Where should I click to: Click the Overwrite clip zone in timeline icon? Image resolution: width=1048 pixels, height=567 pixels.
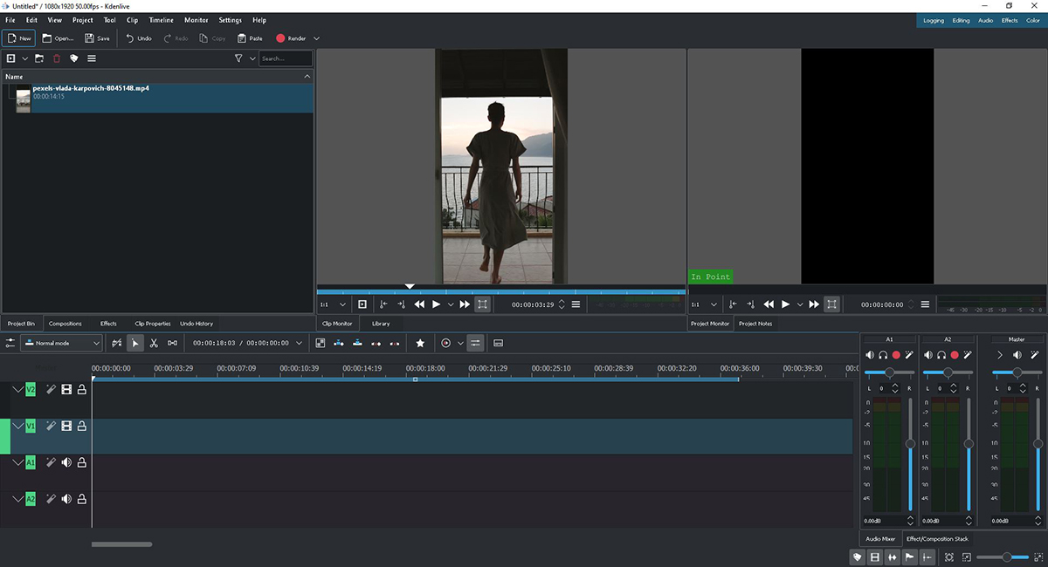click(x=357, y=343)
